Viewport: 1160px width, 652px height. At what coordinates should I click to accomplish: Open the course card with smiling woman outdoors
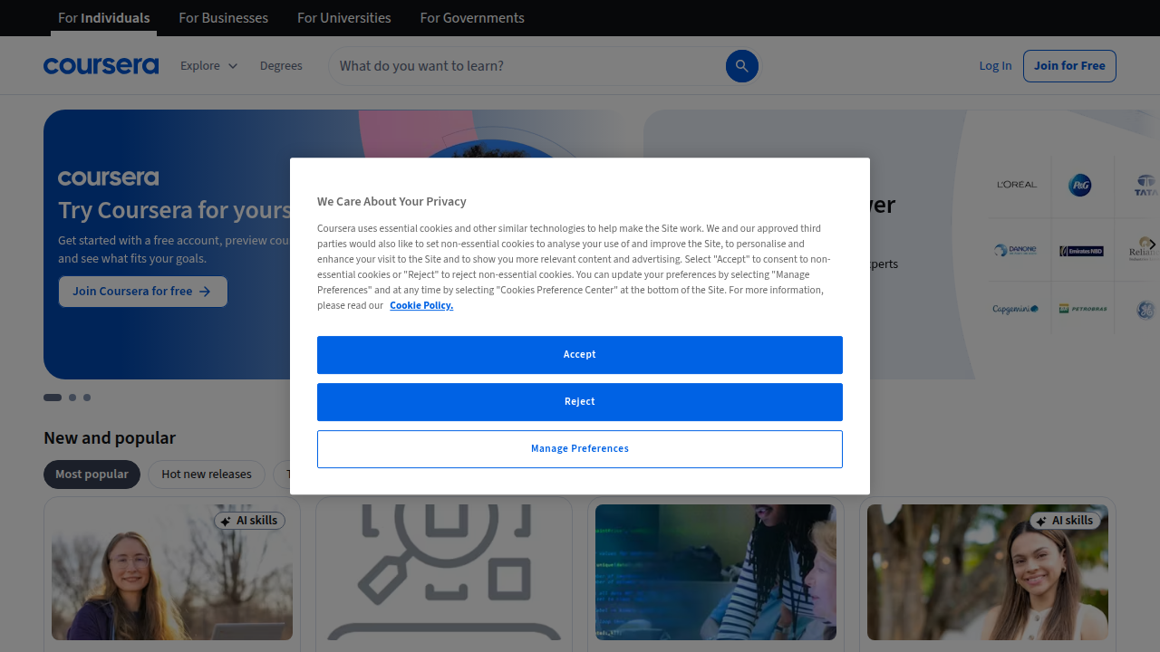[x=988, y=574]
